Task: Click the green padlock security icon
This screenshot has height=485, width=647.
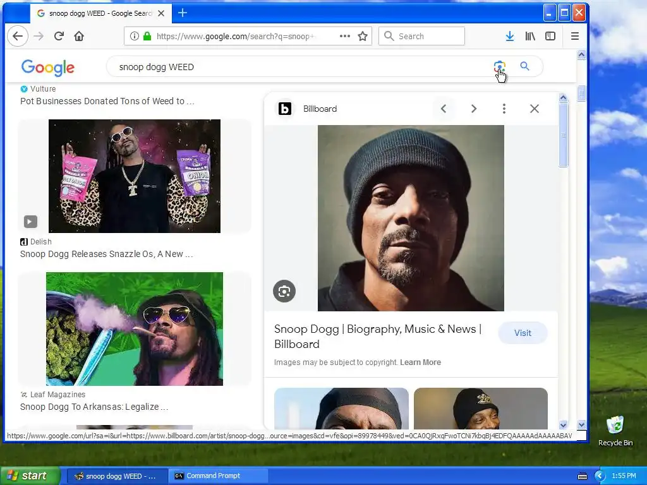Action: coord(147,36)
